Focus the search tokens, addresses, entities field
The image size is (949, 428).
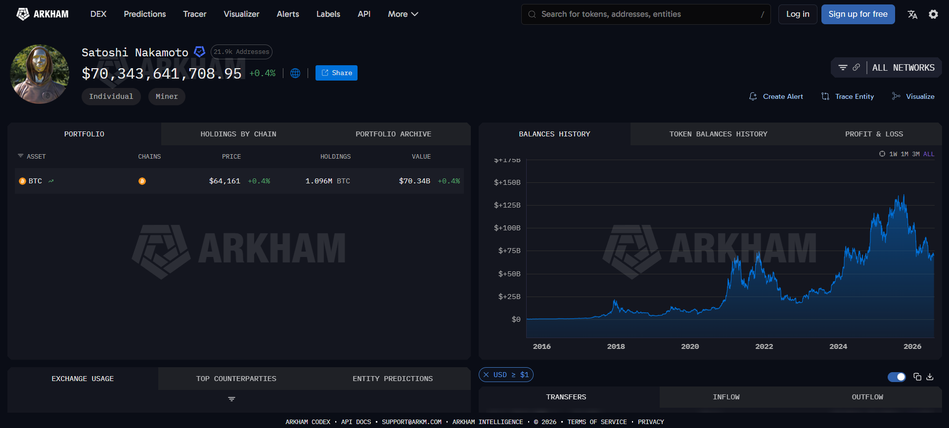click(x=646, y=14)
